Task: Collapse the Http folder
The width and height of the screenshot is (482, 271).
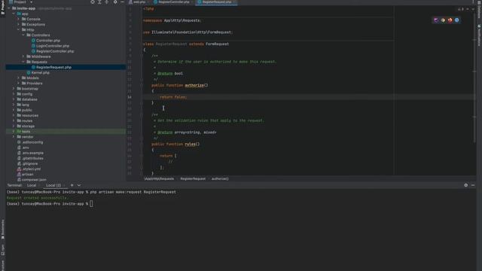Action: pos(18,30)
